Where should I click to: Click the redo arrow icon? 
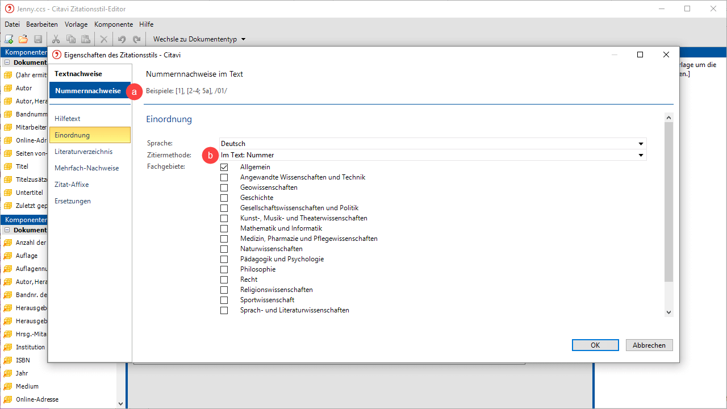(136, 39)
